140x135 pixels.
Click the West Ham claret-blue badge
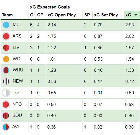6,70
